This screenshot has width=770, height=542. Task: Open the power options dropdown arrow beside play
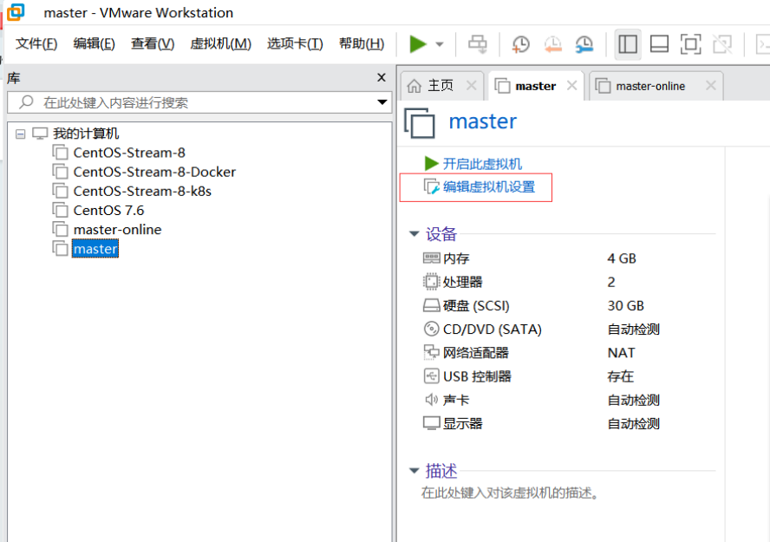(x=440, y=44)
